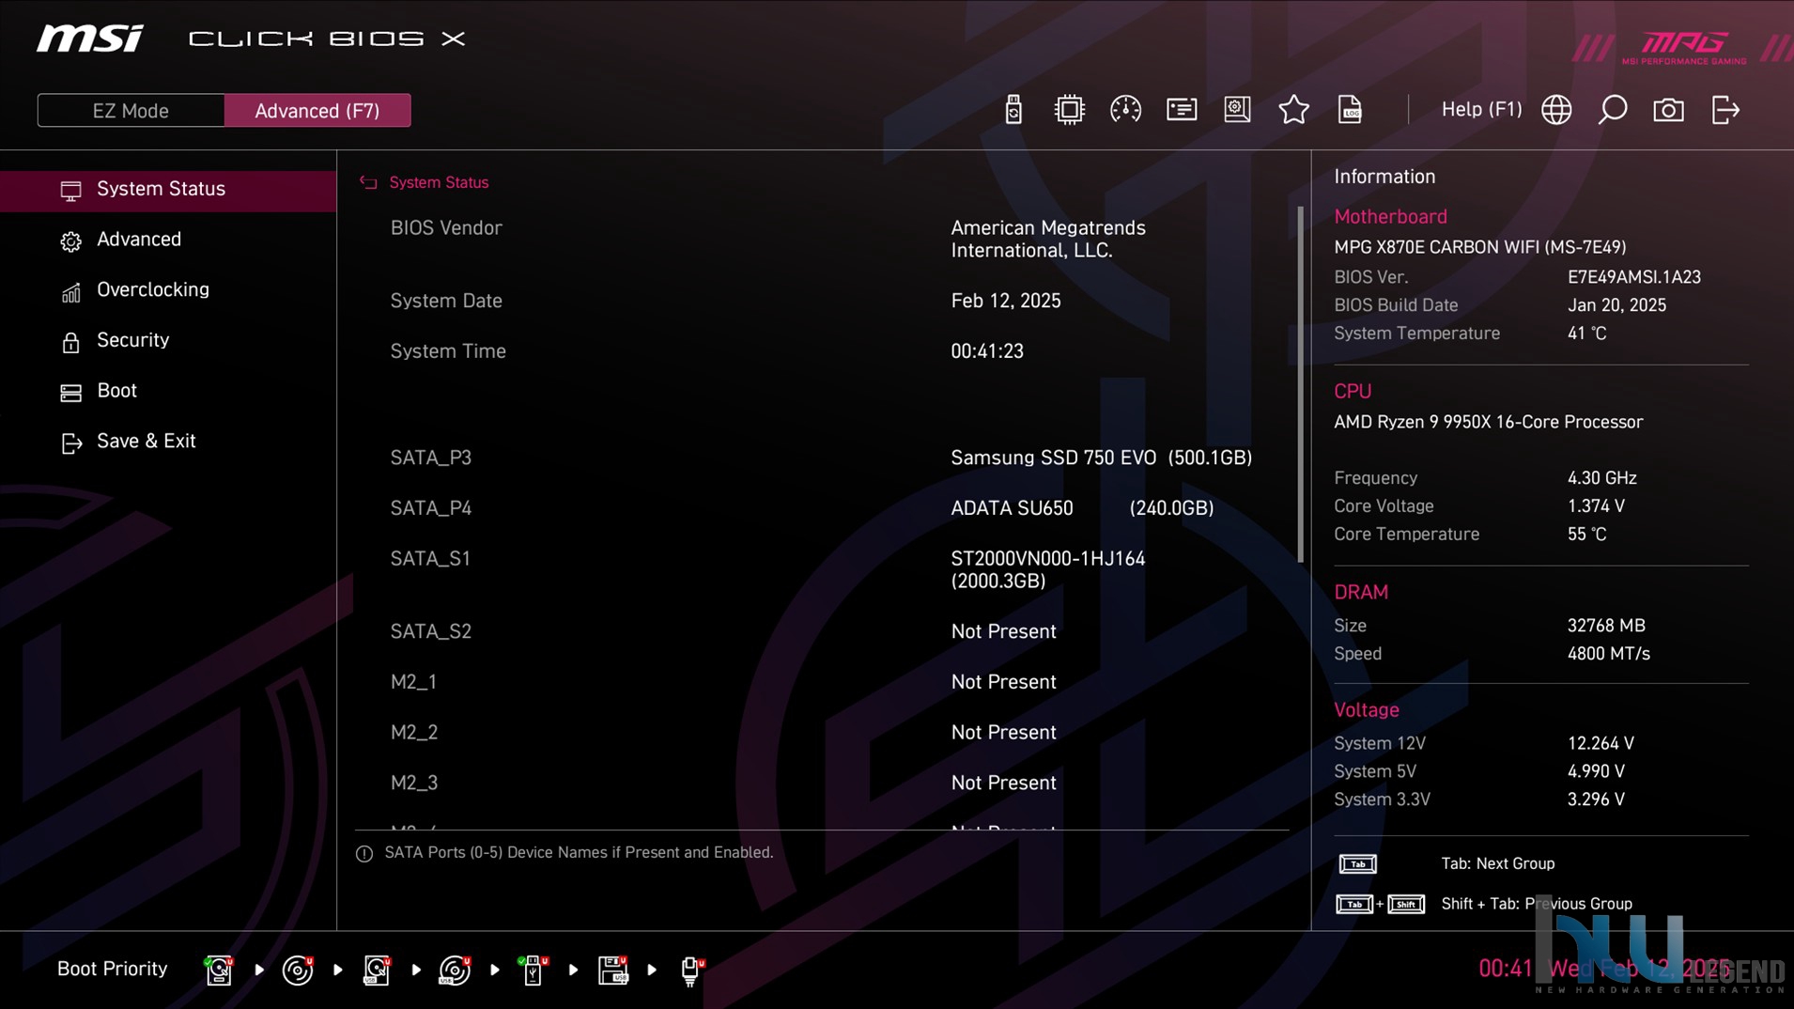Click the settings list vertical scrollbar

pyautogui.click(x=1300, y=384)
